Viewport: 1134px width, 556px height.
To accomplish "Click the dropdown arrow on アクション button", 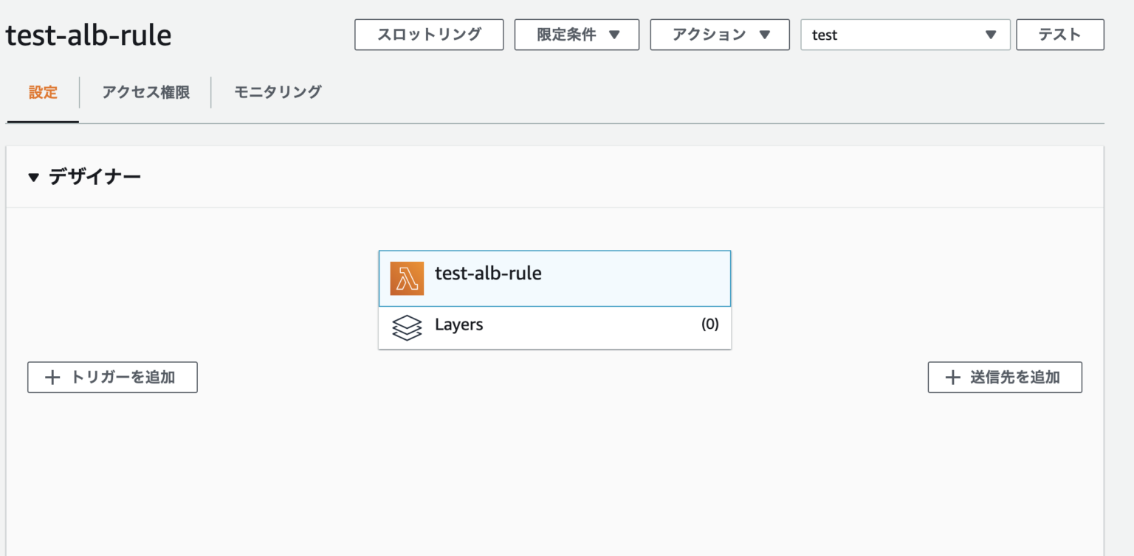I will tap(766, 34).
